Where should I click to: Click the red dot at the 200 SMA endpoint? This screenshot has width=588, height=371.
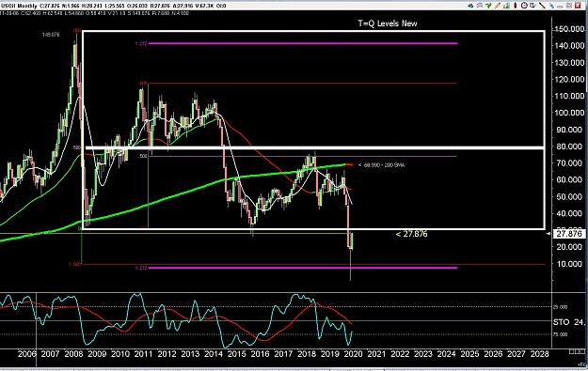[x=349, y=164]
